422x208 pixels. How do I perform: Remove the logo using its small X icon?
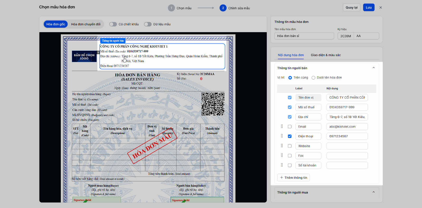point(98,52)
